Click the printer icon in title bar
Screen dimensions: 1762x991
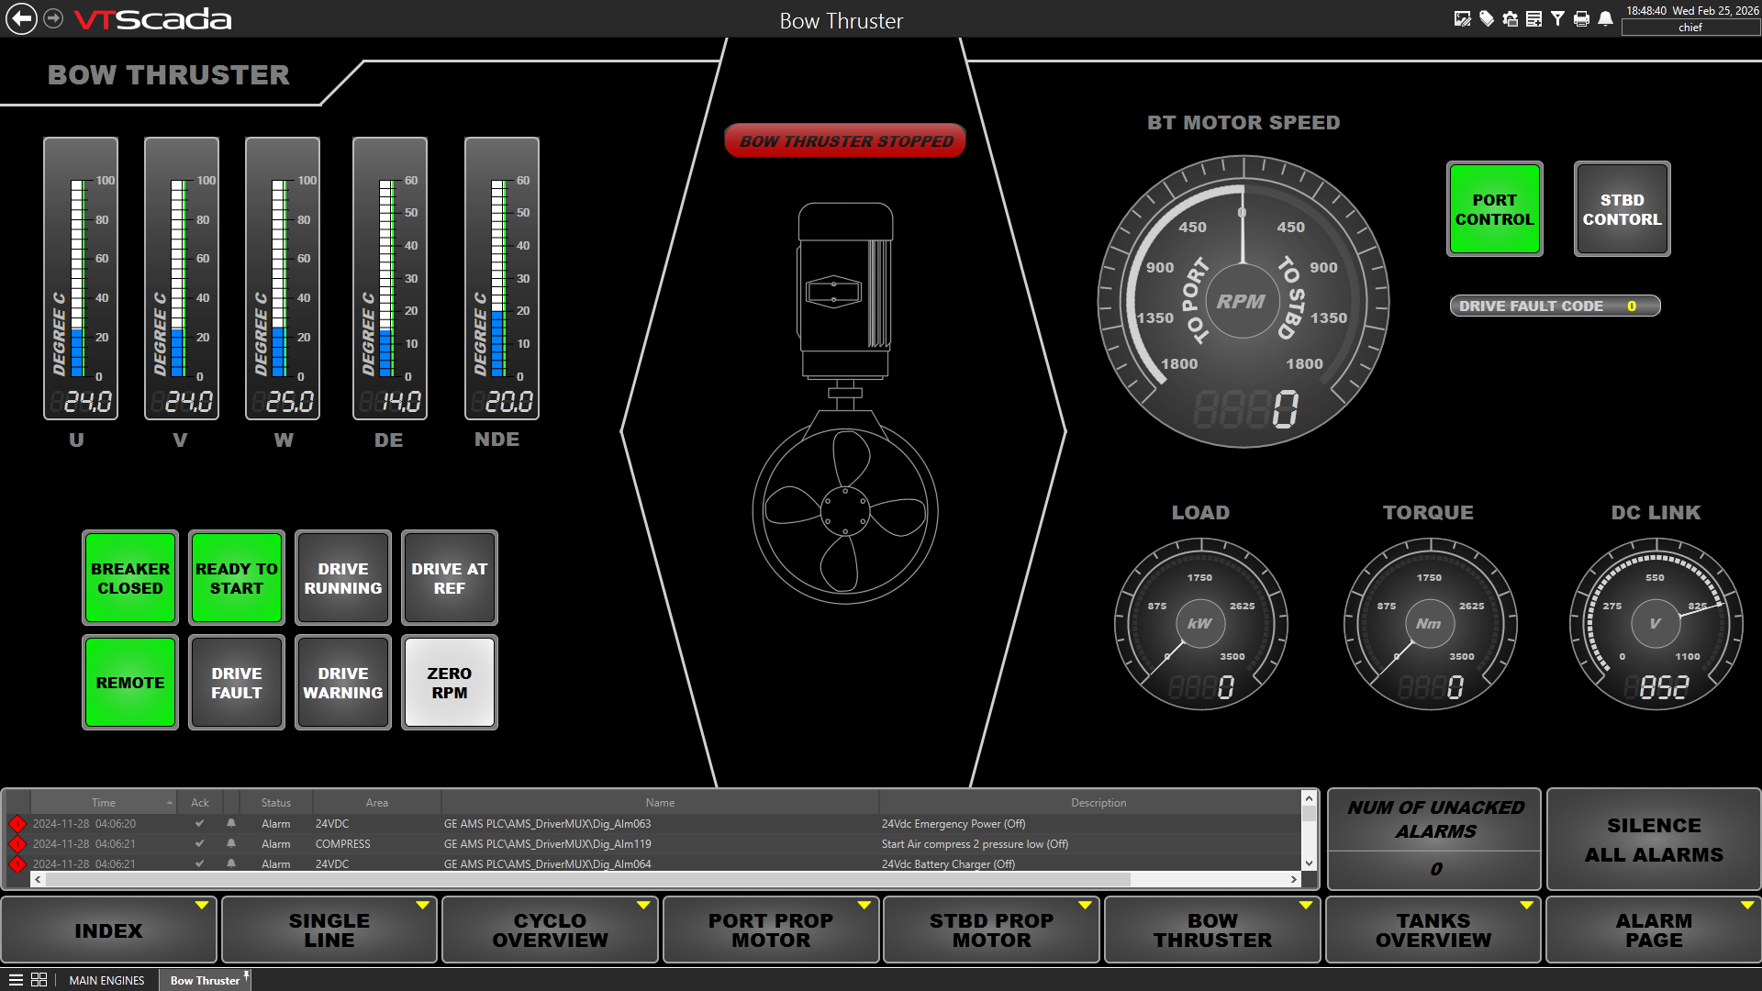coord(1581,18)
